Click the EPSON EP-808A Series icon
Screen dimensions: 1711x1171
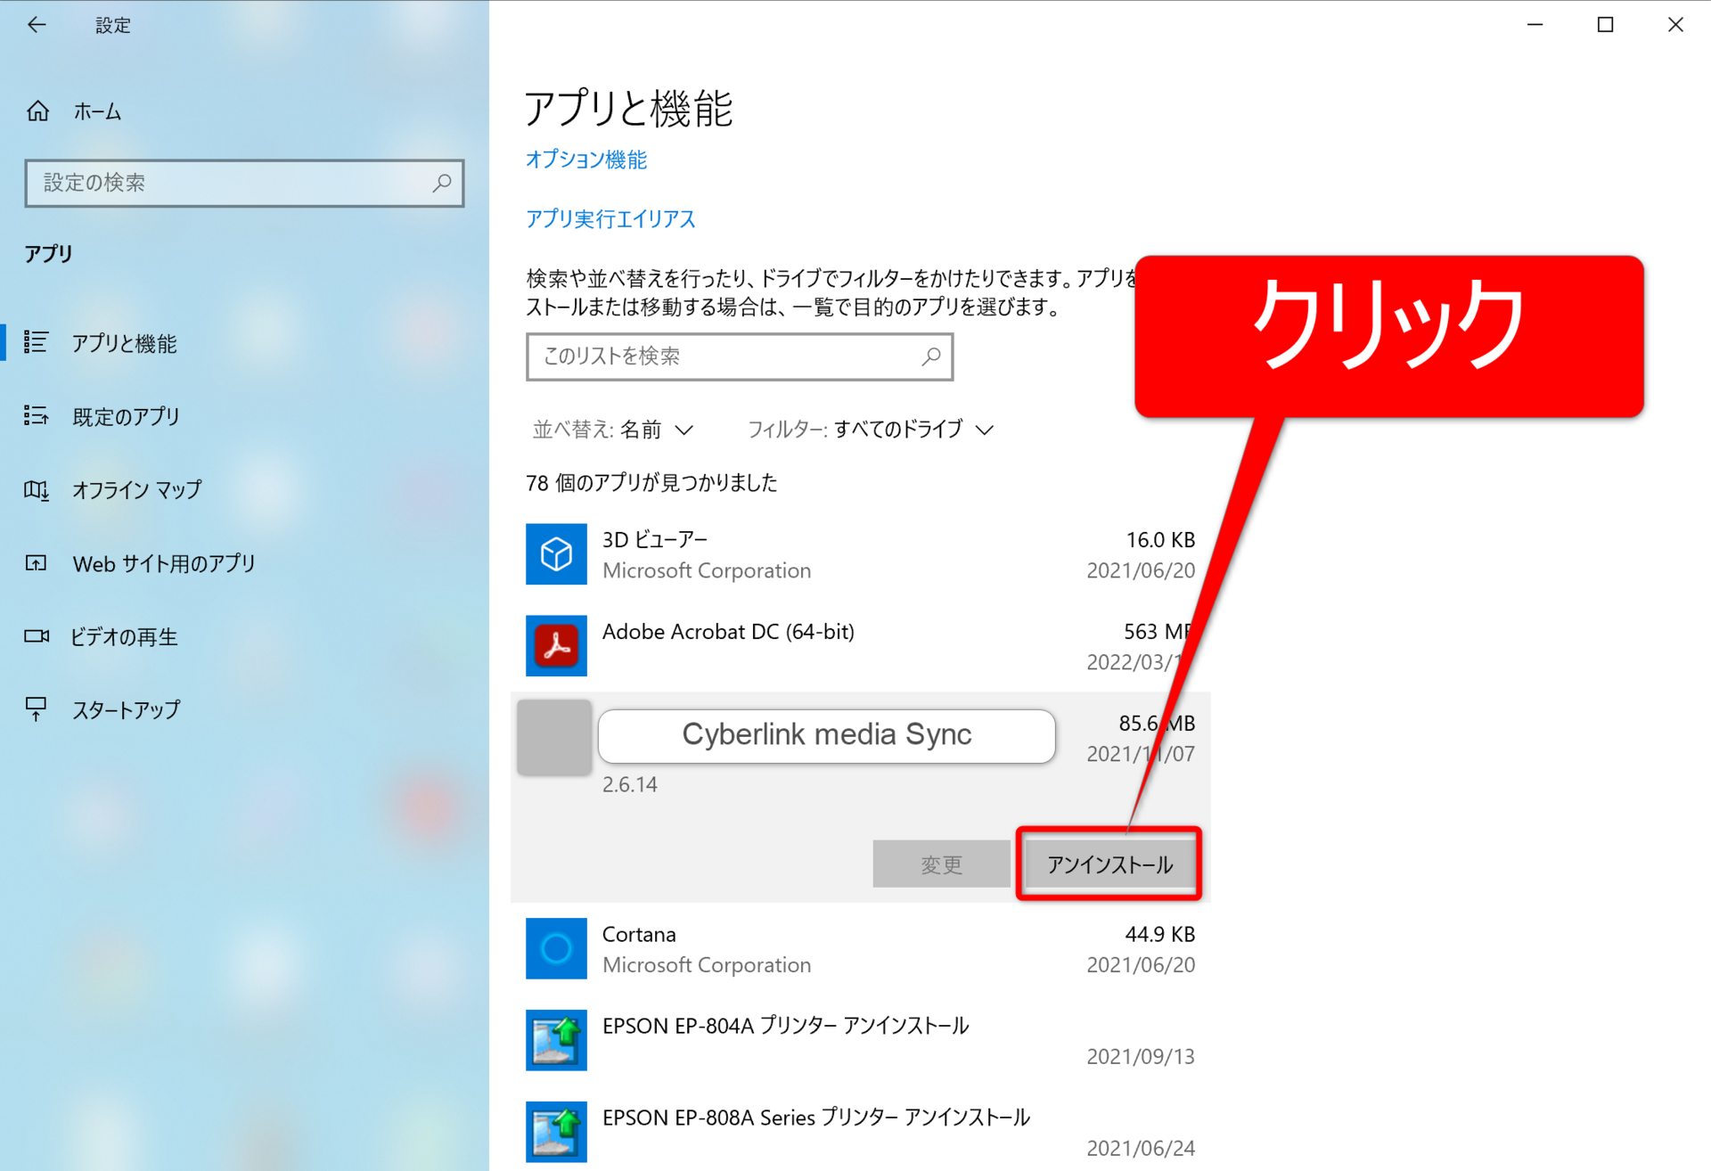[556, 1132]
